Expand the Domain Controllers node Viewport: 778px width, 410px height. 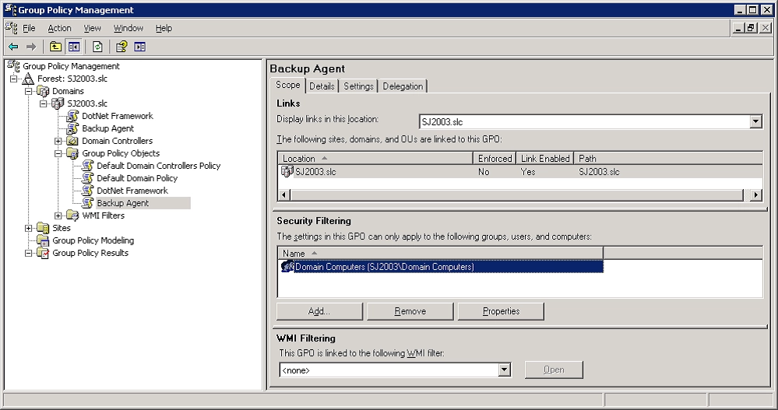tap(58, 141)
